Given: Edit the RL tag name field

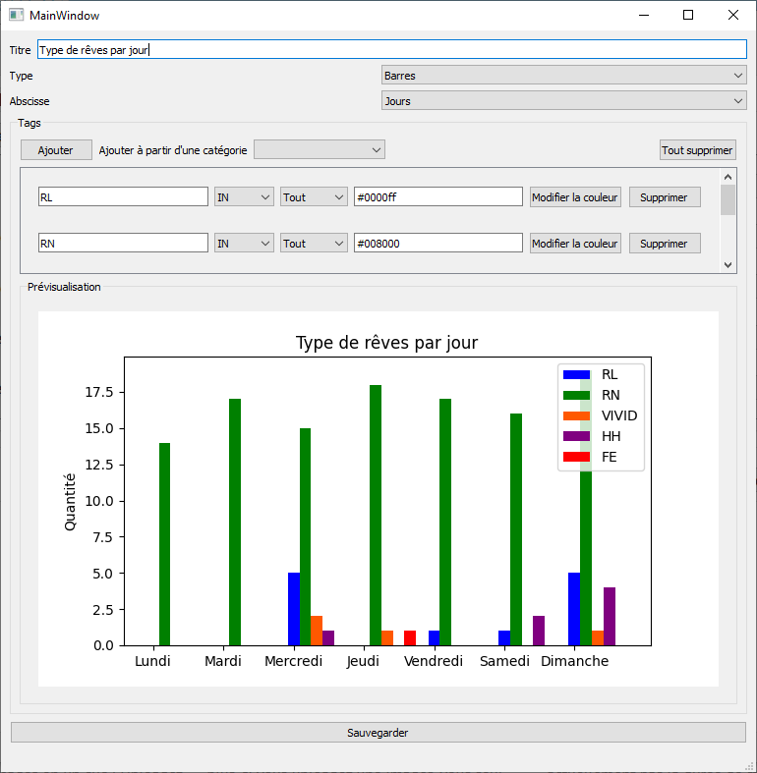Looking at the screenshot, I should click(123, 197).
